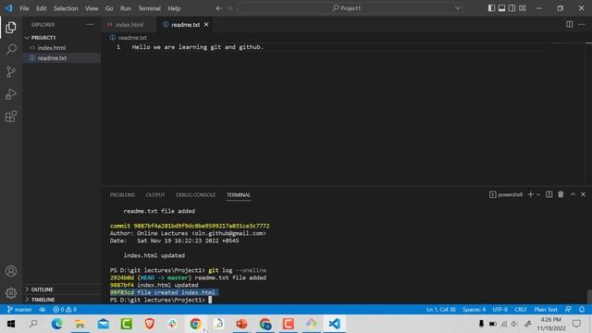The width and height of the screenshot is (592, 333).
Task: Change language mode Plain Text
Action: pos(546,310)
